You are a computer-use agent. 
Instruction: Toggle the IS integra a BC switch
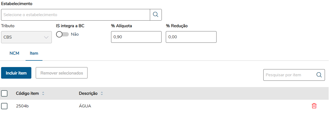tap(62, 34)
